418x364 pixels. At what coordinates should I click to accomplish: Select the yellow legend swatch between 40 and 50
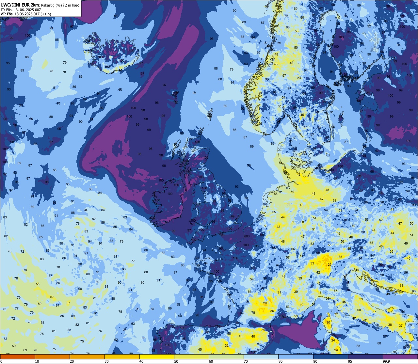(x=157, y=356)
